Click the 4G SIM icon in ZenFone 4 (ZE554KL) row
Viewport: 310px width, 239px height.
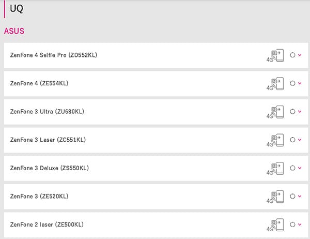tap(275, 84)
